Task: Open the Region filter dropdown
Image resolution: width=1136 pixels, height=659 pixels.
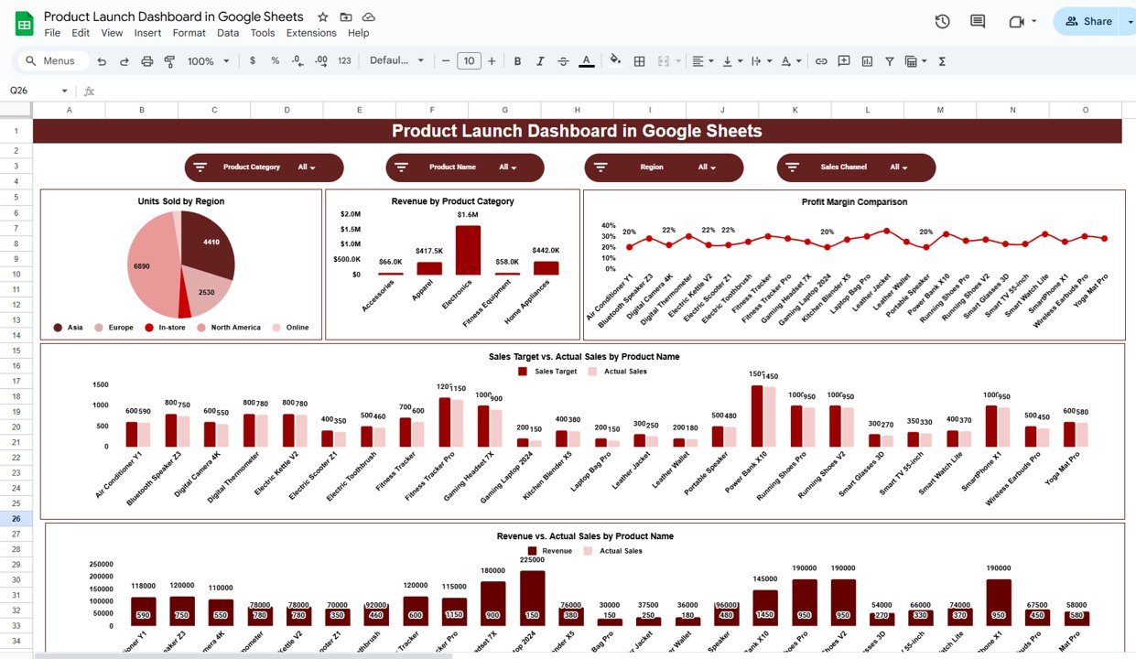Action: pos(705,167)
